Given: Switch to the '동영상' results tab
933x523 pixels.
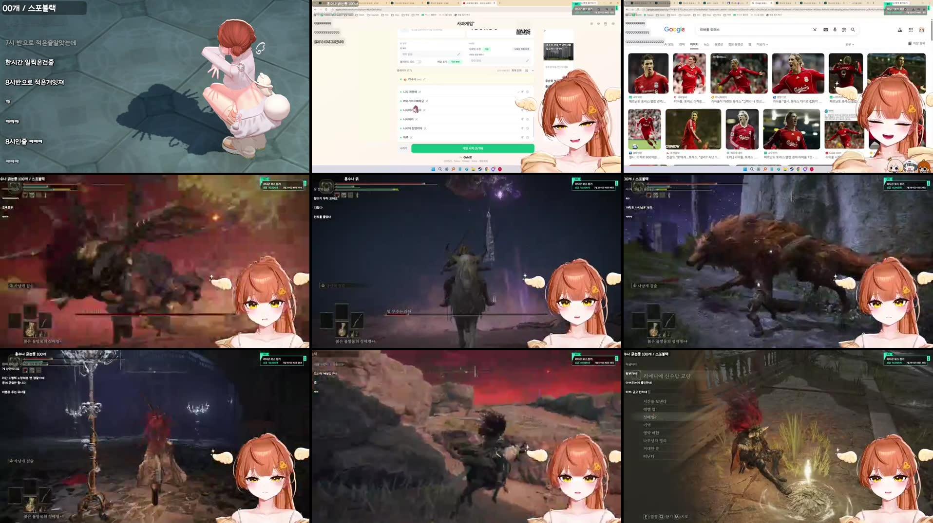Looking at the screenshot, I should pos(719,44).
